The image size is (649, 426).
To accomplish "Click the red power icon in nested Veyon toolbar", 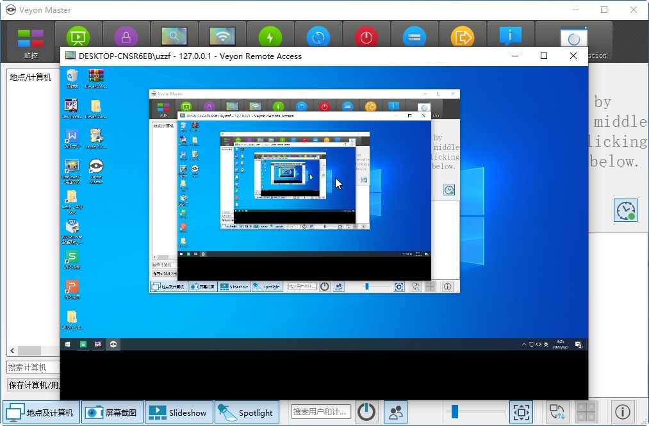I will coord(324,107).
